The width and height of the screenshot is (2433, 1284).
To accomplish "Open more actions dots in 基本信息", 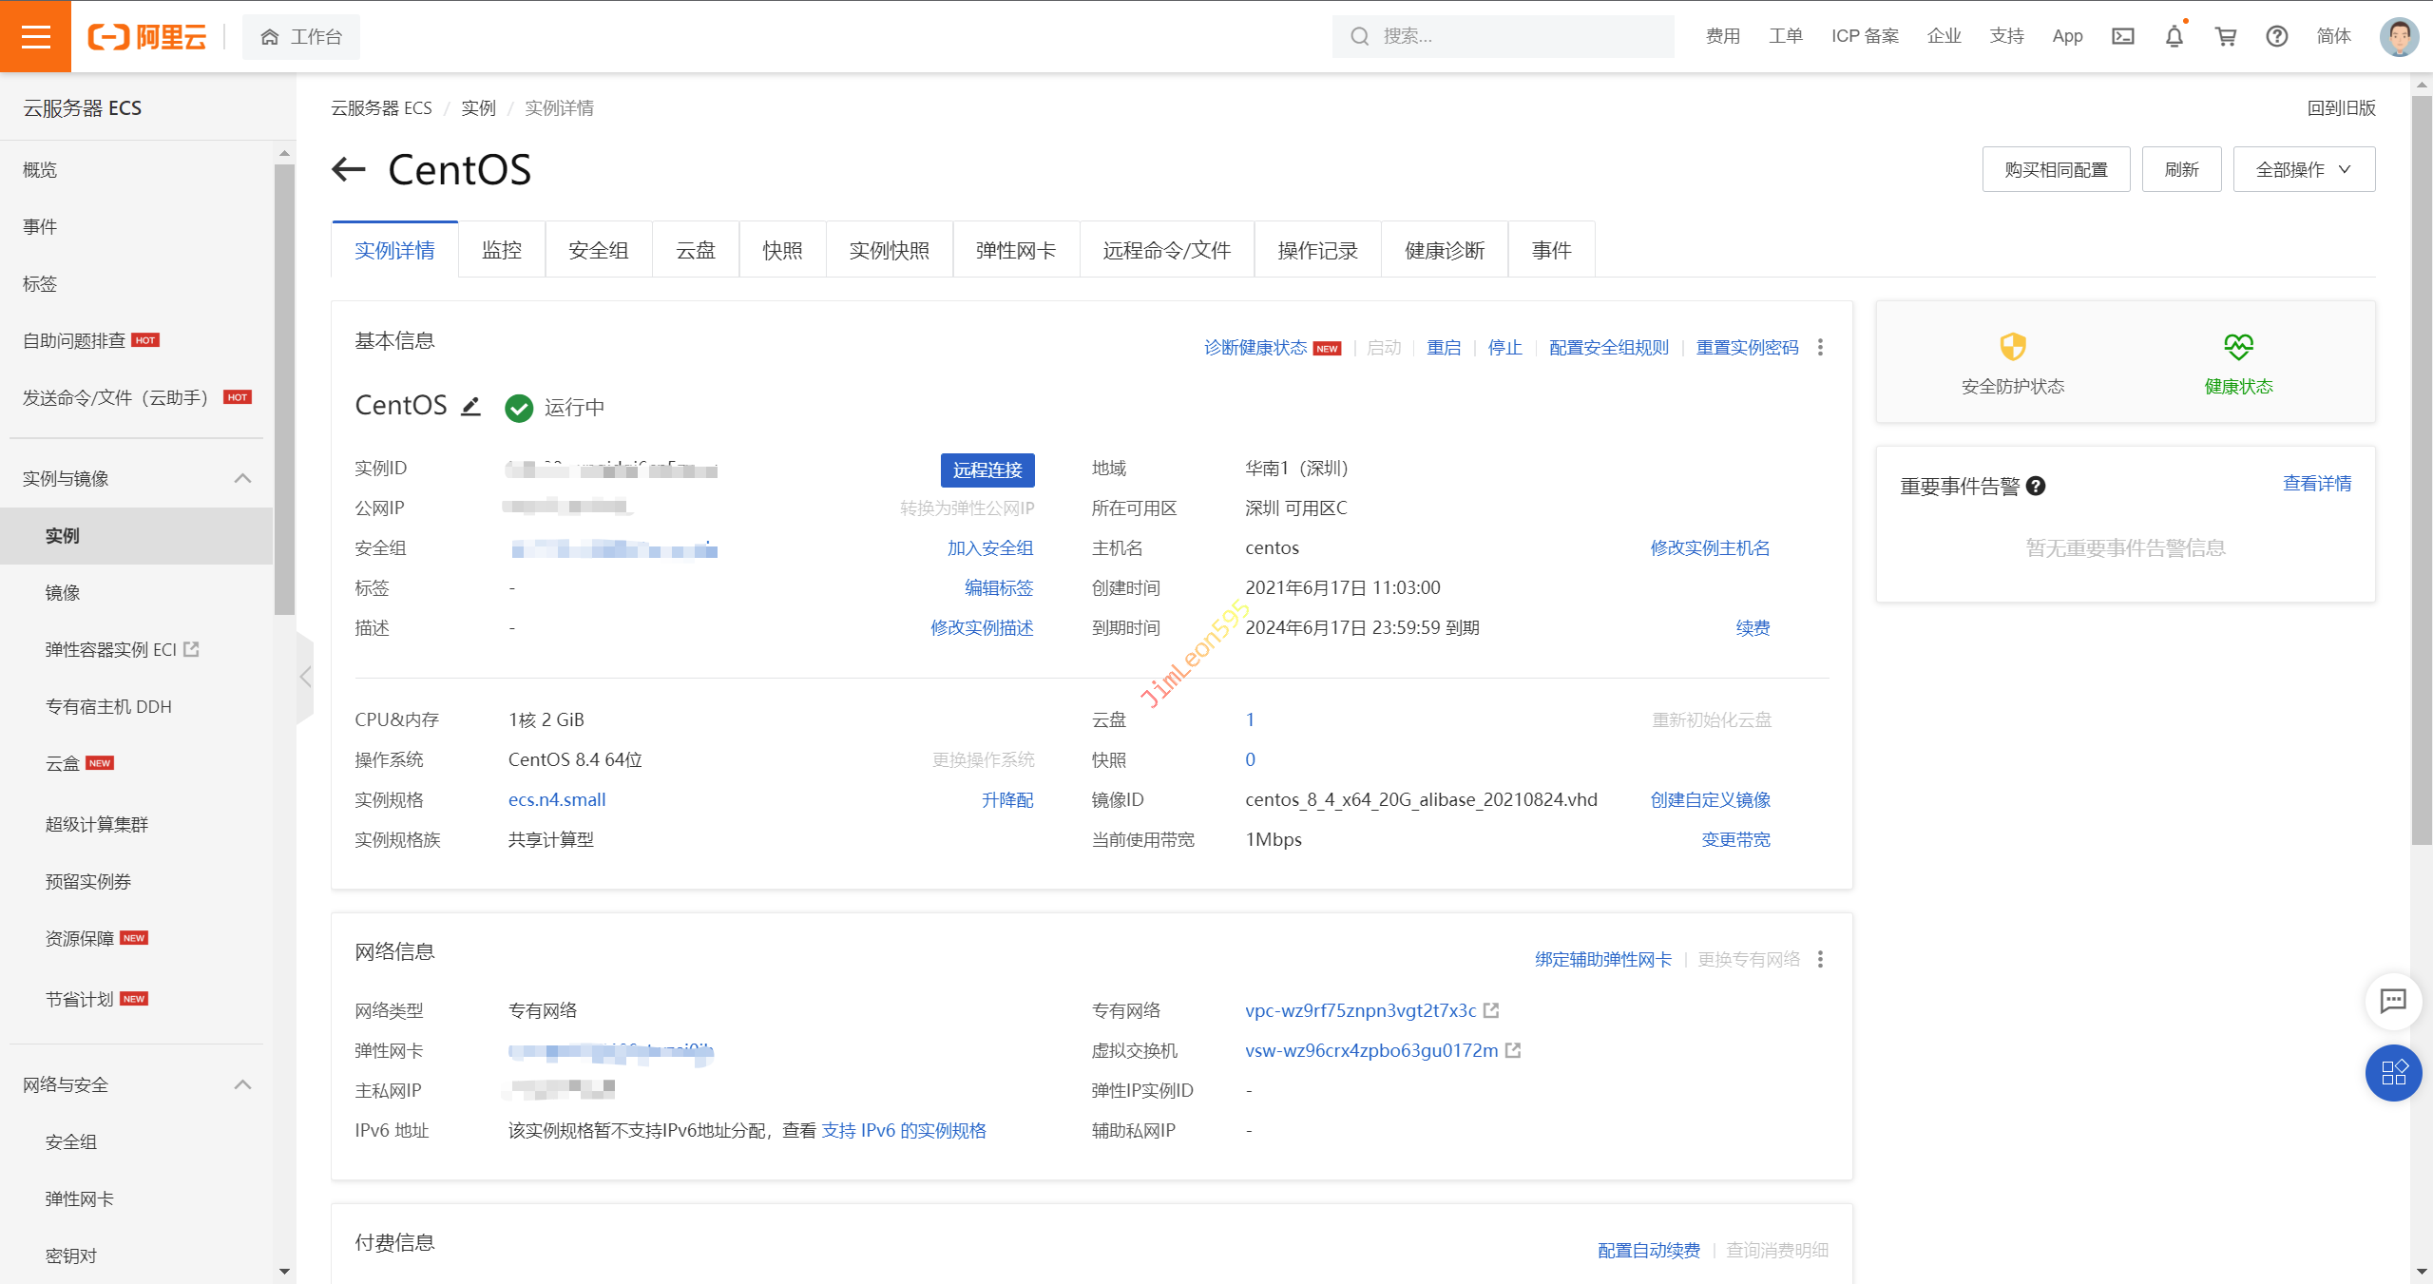I will click(1821, 348).
